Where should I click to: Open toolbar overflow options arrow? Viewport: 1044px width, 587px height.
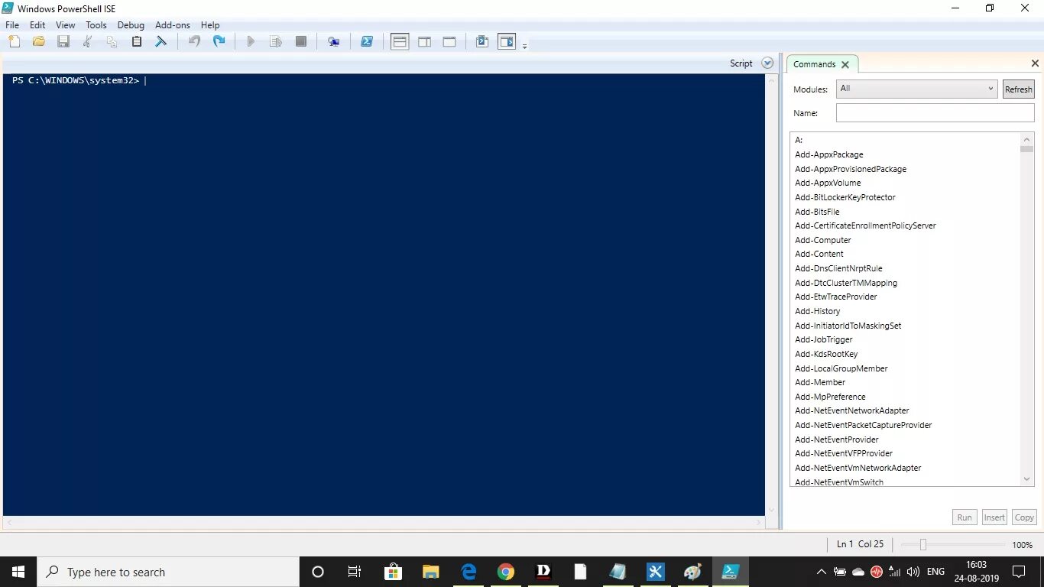(x=525, y=47)
